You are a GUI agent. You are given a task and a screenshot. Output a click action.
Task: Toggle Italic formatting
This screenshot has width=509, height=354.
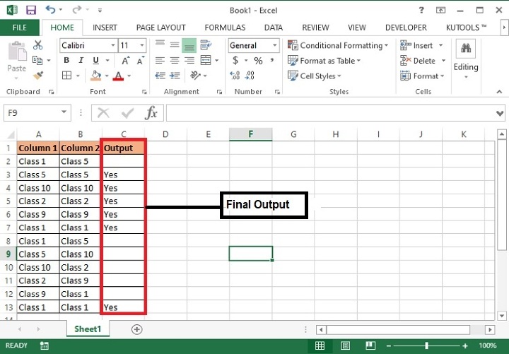pyautogui.click(x=81, y=60)
